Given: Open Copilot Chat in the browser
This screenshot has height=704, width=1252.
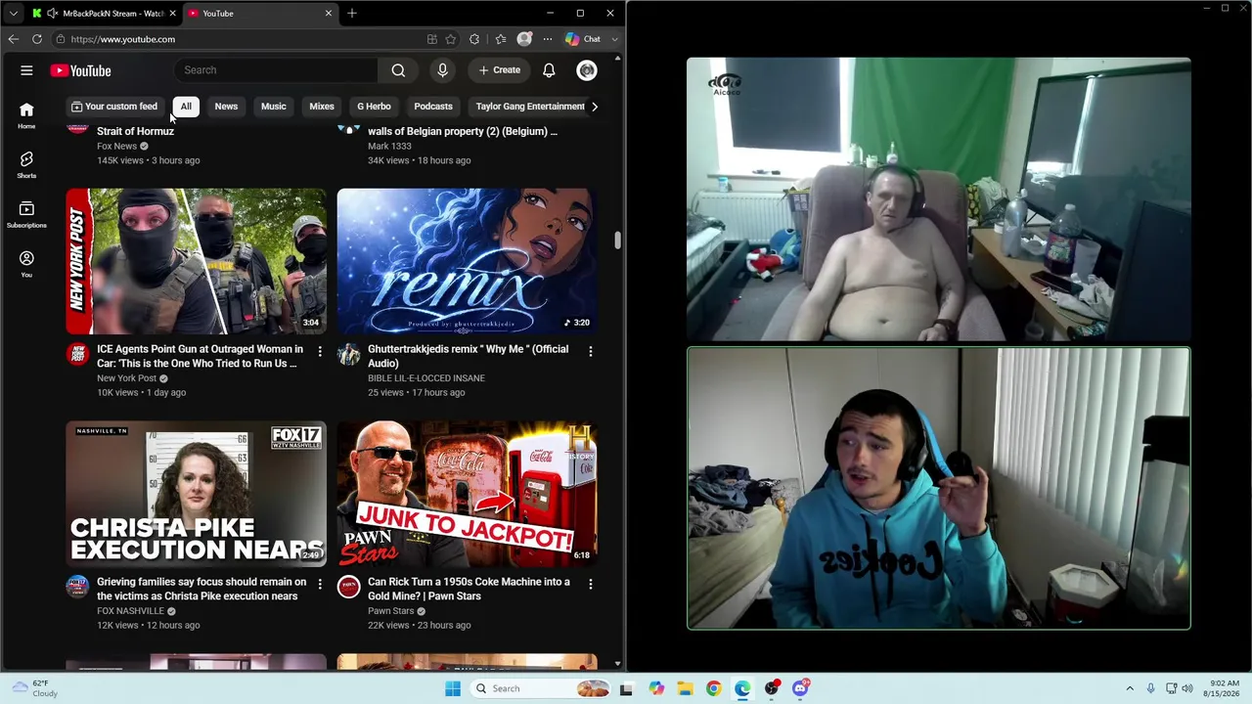Looking at the screenshot, I should 583,39.
